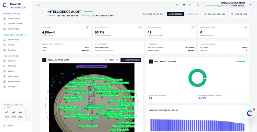257x132 pixels.
Task: Click the Administration lock icon
Action: click(x=4, y=81)
